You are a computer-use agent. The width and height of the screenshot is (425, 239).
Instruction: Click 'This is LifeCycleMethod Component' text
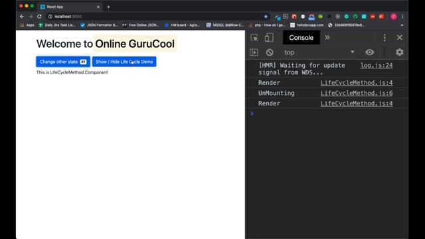[72, 72]
